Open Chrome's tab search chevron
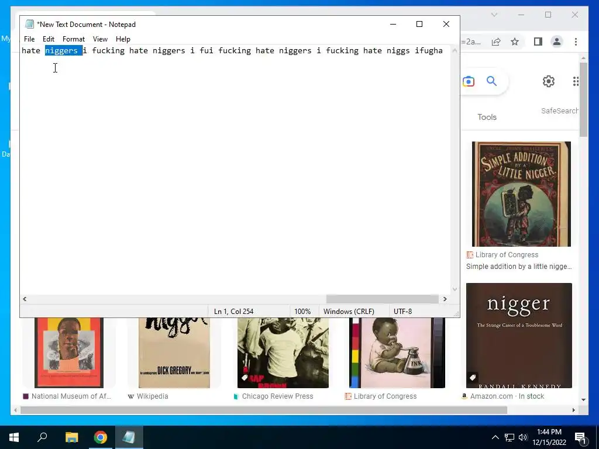 [x=494, y=15]
